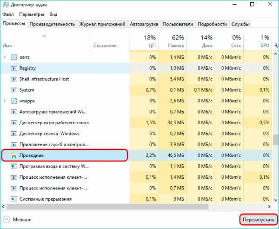
Task: Click the System process icon
Action: [x=14, y=90]
